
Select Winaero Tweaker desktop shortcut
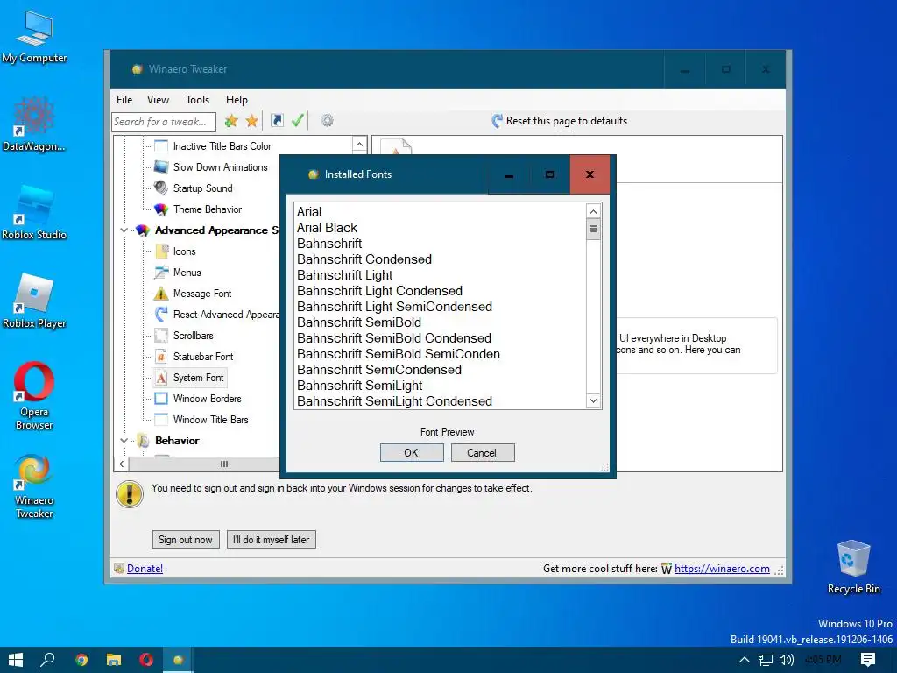[34, 486]
